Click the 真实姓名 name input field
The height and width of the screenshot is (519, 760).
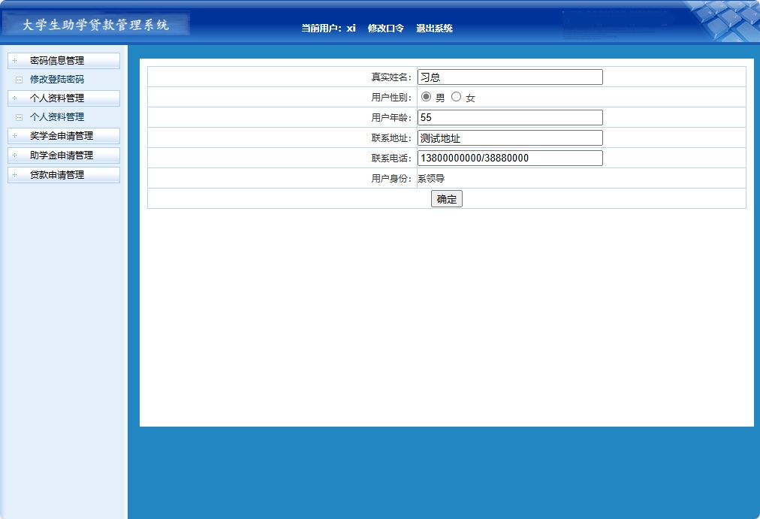coord(509,76)
